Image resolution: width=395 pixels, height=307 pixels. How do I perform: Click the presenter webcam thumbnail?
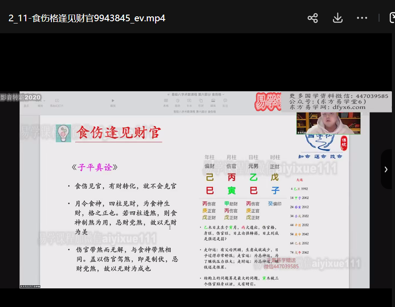328,123
